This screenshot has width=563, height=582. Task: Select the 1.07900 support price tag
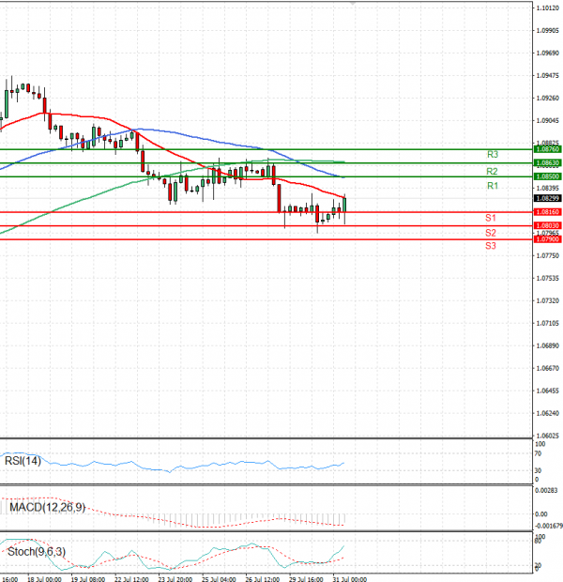(547, 239)
